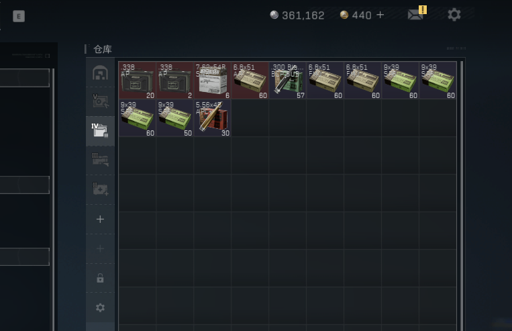The width and height of the screenshot is (512, 331).
Task: Open settings gear in top bar
Action: click(454, 15)
